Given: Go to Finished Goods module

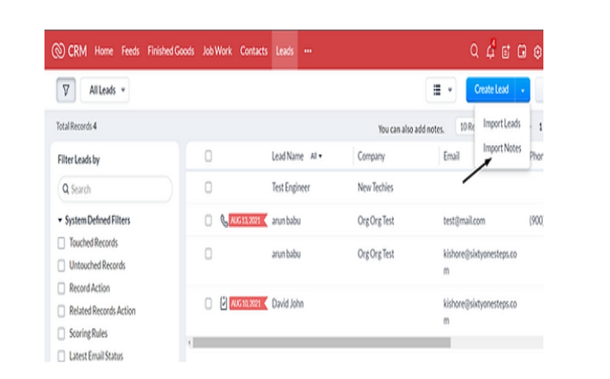Looking at the screenshot, I should click(x=171, y=51).
